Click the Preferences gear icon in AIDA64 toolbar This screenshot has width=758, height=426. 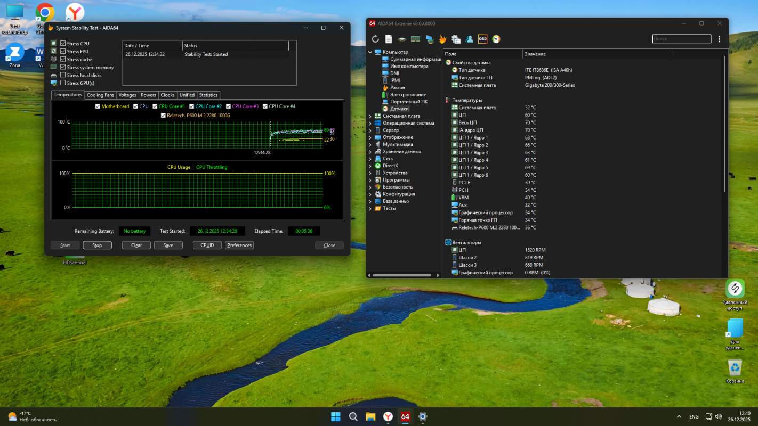point(456,38)
